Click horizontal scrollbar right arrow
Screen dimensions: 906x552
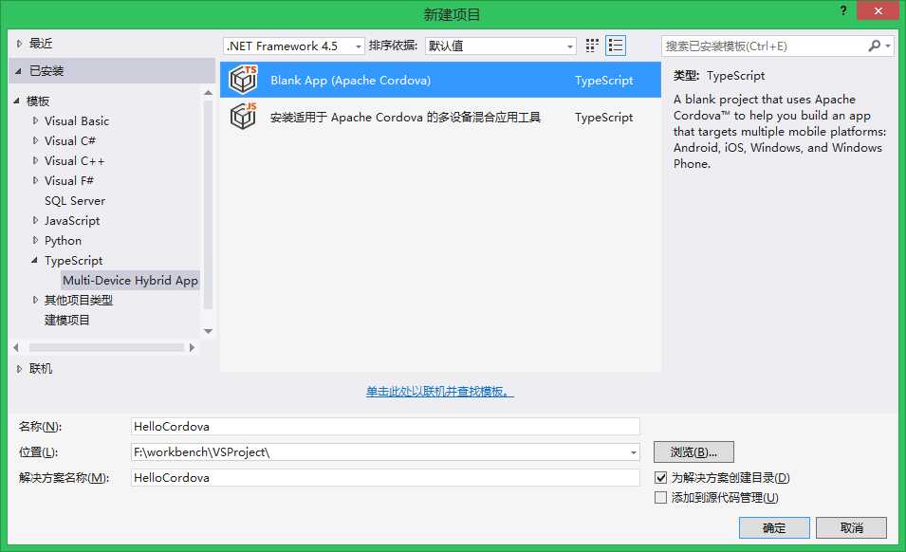[192, 347]
